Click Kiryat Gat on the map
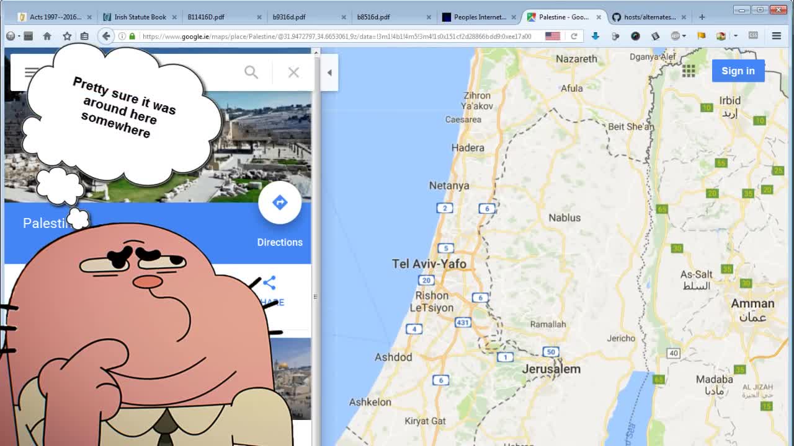 click(x=425, y=421)
